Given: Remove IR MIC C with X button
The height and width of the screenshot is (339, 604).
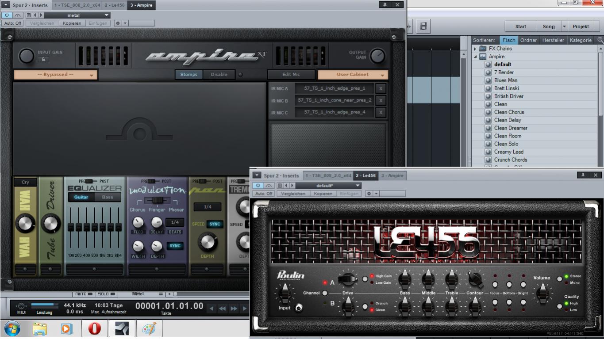Looking at the screenshot, I should pos(381,112).
